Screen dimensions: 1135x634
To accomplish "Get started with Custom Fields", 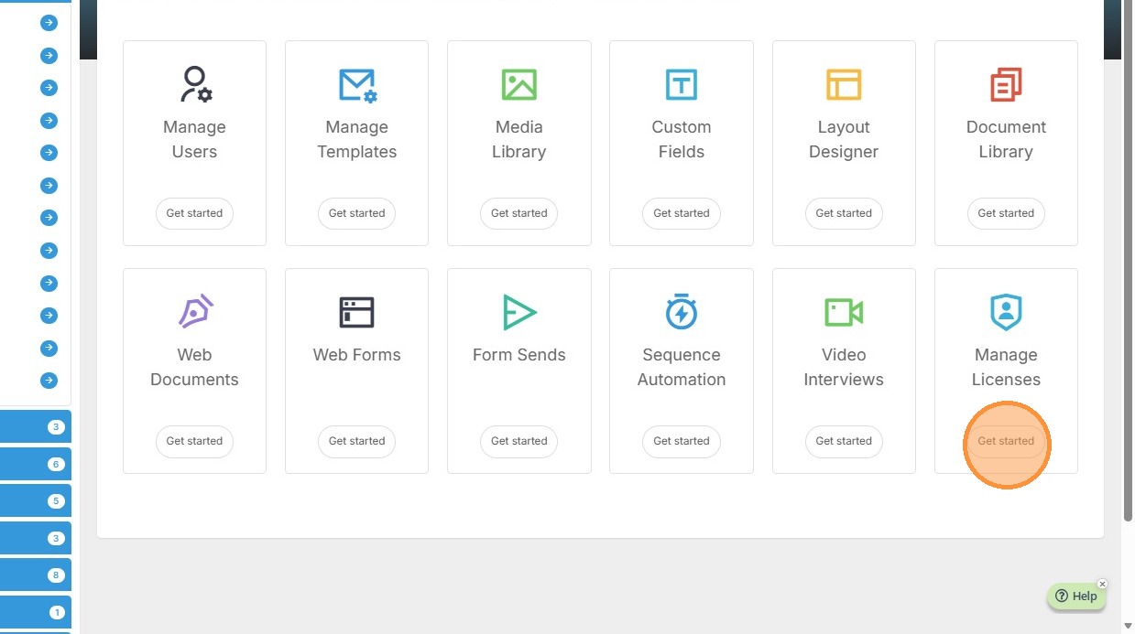I will click(x=682, y=213).
